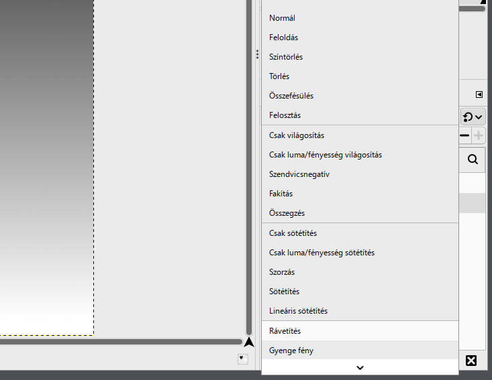The width and height of the screenshot is (492, 380).
Task: Choose Csak luma/fényesség világosítás
Action: pos(360,155)
